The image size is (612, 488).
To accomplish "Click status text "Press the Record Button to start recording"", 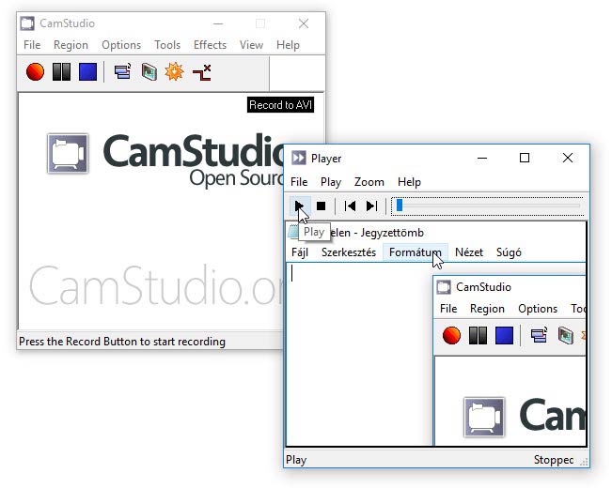I will [x=122, y=342].
